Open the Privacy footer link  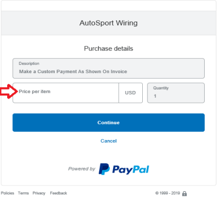click(39, 193)
